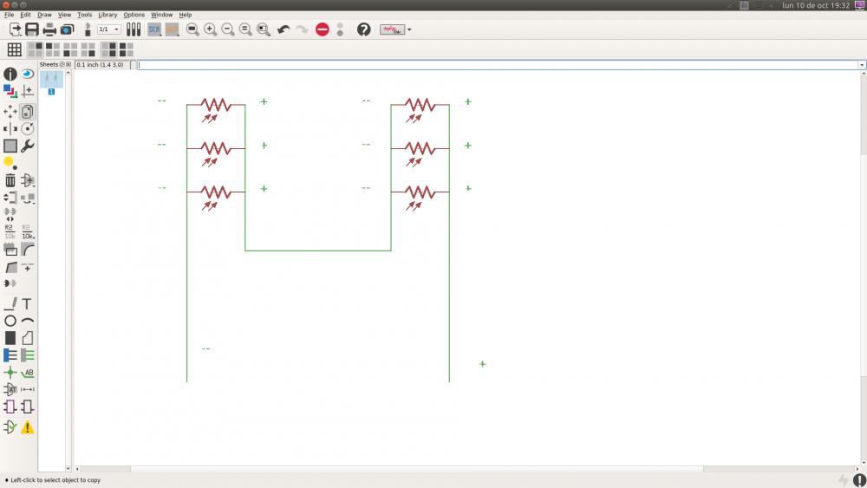867x488 pixels.
Task: Open the Options menu
Action: [134, 15]
